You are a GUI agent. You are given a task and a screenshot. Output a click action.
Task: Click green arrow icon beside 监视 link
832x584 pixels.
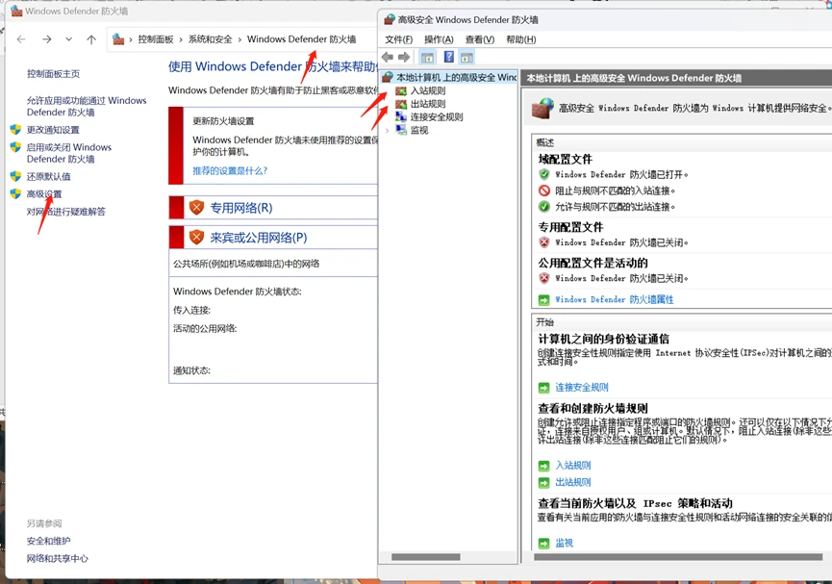click(543, 544)
